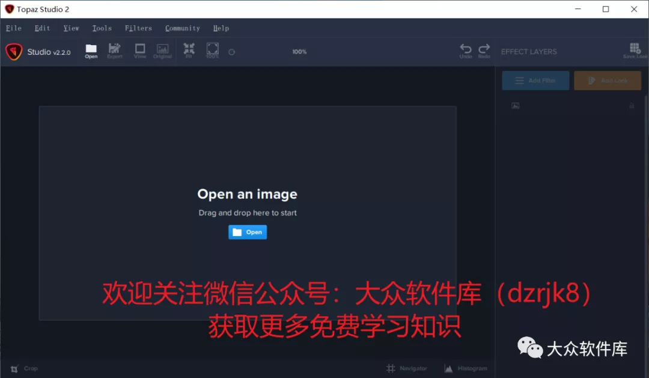Open an image using the Open toolbar icon
Screen dimensions: 649x378
(91, 51)
